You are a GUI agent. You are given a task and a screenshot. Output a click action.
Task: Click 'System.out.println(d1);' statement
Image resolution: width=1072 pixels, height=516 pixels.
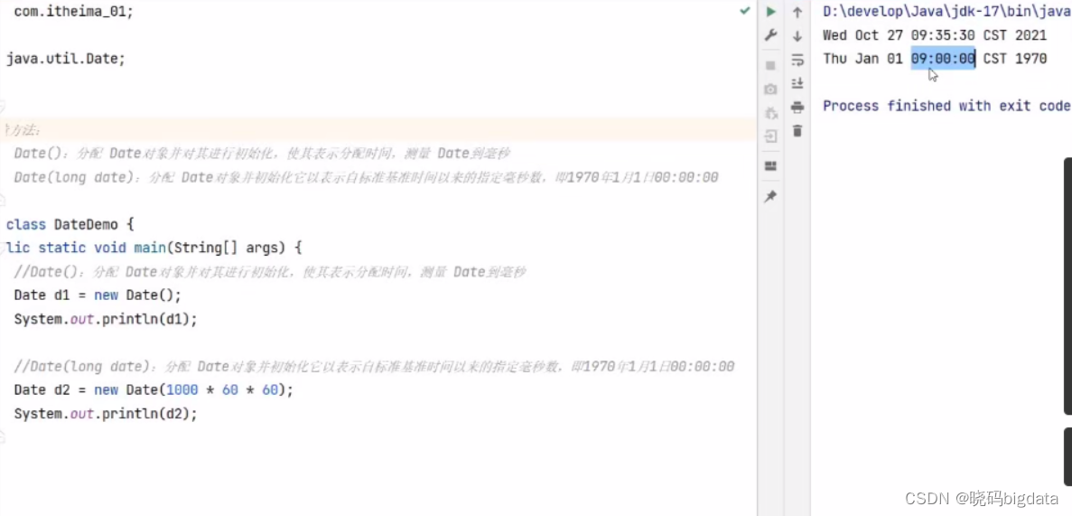pyautogui.click(x=106, y=320)
